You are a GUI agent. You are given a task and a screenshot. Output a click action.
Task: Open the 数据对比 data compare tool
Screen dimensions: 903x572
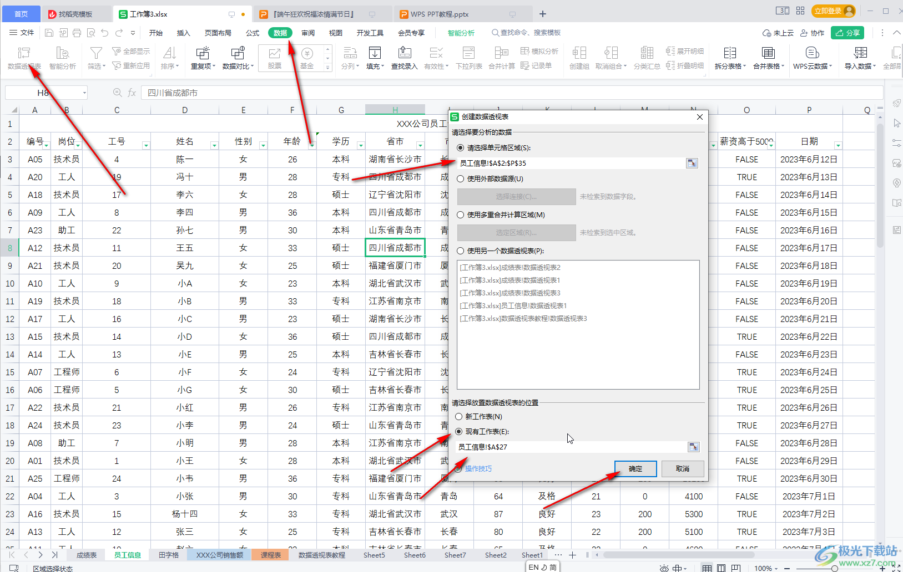[238, 58]
